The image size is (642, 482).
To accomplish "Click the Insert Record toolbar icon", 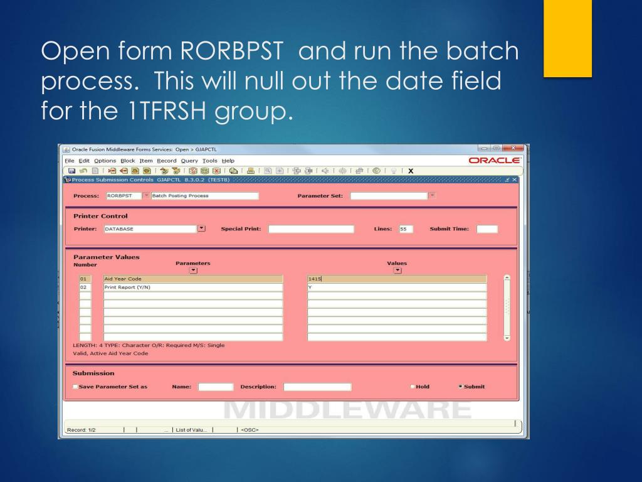I will click(x=112, y=171).
